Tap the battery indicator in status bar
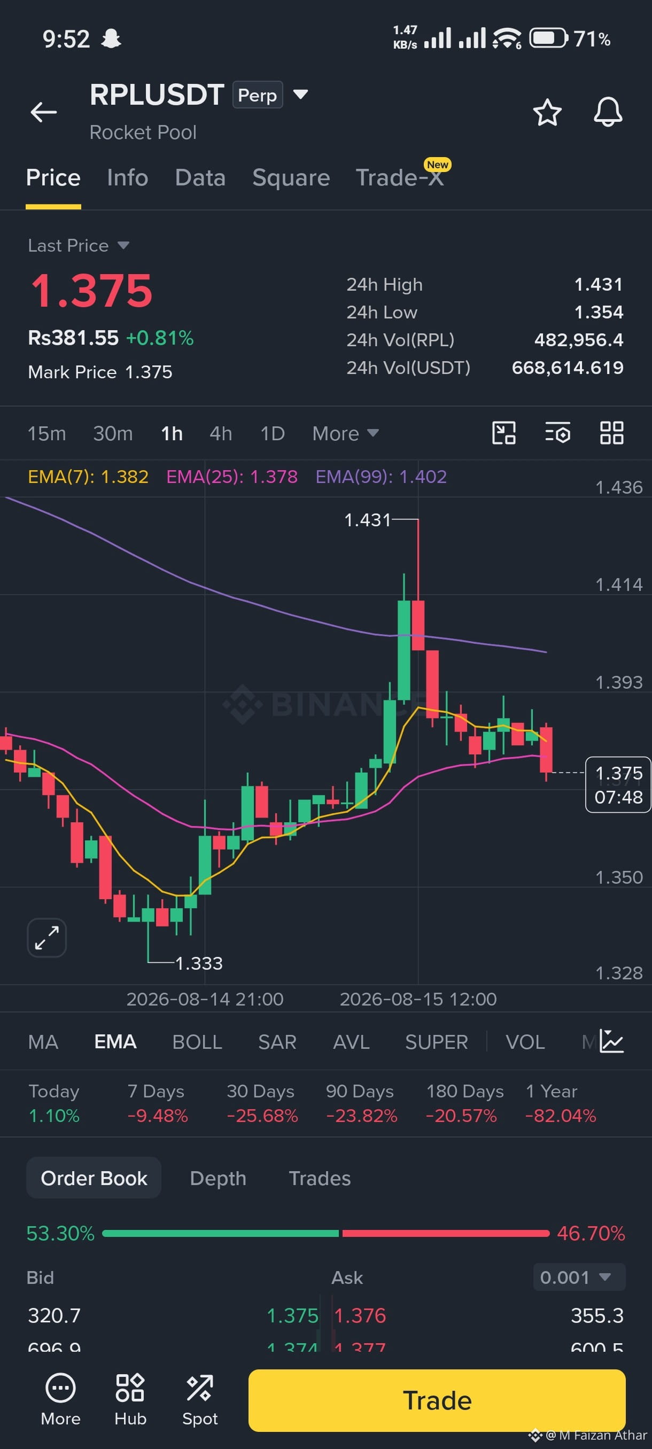The width and height of the screenshot is (652, 1449). [548, 38]
